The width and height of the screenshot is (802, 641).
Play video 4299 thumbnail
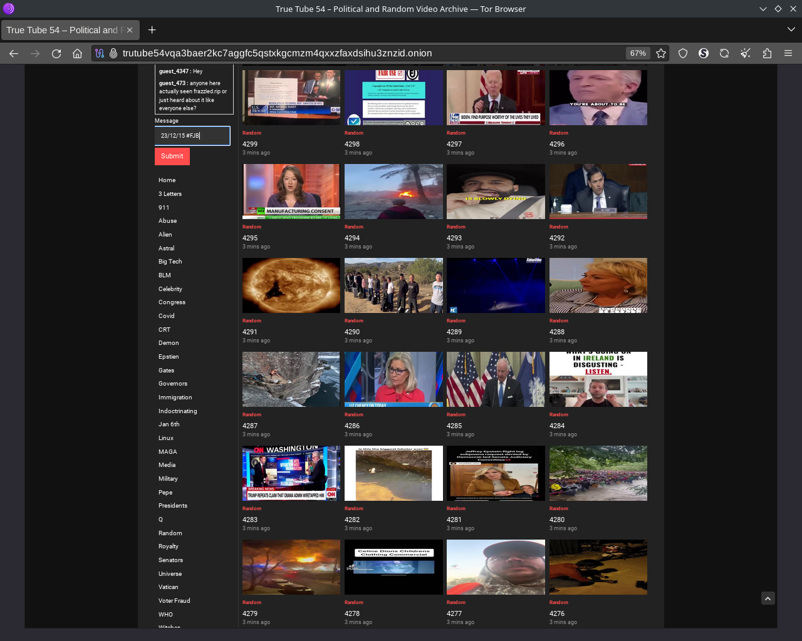[x=291, y=98]
